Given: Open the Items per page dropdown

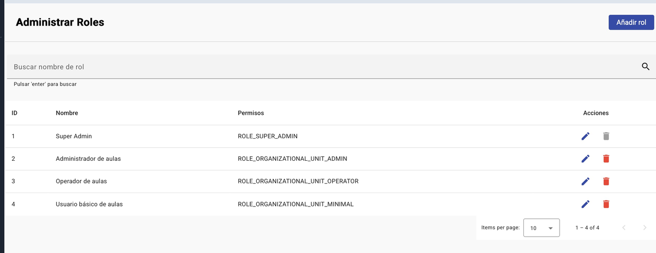Looking at the screenshot, I should 541,228.
